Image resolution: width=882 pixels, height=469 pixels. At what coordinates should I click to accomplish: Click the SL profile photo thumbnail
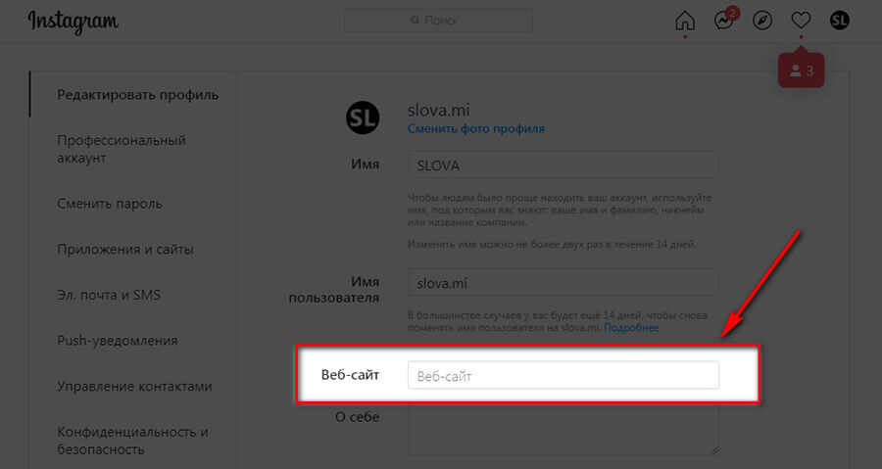(363, 117)
